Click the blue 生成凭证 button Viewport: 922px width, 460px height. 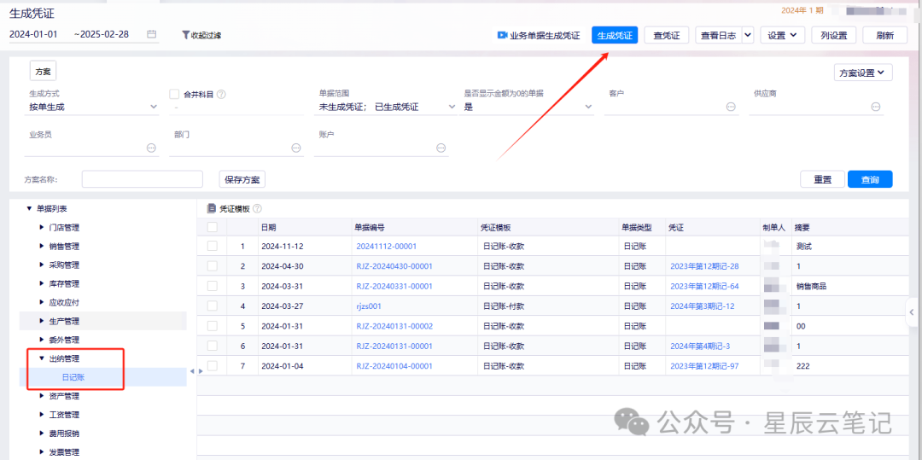[x=615, y=35]
